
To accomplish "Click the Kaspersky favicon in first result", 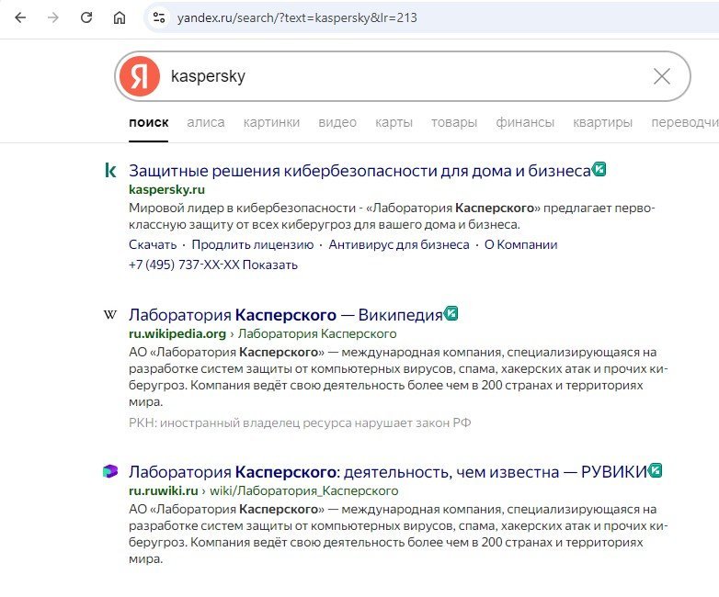I will [x=110, y=170].
